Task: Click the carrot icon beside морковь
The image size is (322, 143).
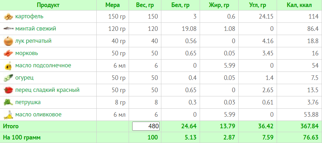Action: click(x=8, y=54)
